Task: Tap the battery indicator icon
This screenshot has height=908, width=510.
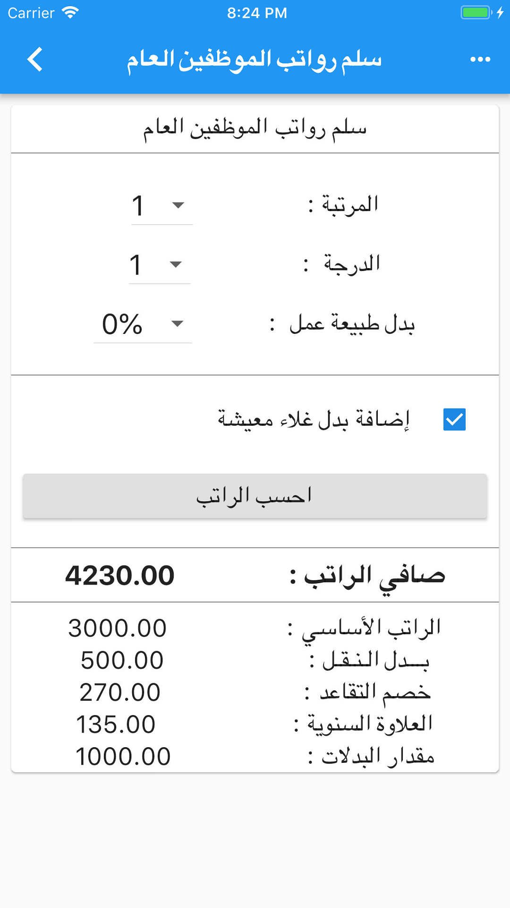Action: (476, 13)
